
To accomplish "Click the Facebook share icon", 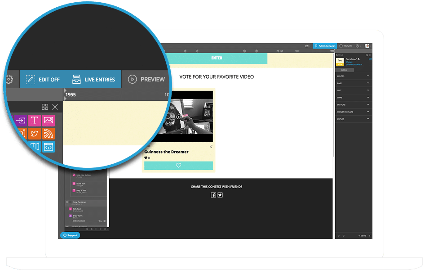I will pyautogui.click(x=214, y=194).
